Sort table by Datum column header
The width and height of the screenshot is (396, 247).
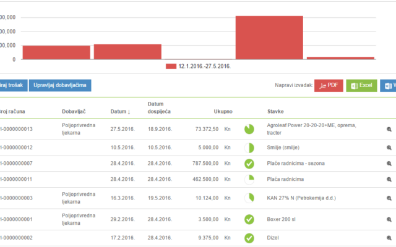tap(120, 112)
